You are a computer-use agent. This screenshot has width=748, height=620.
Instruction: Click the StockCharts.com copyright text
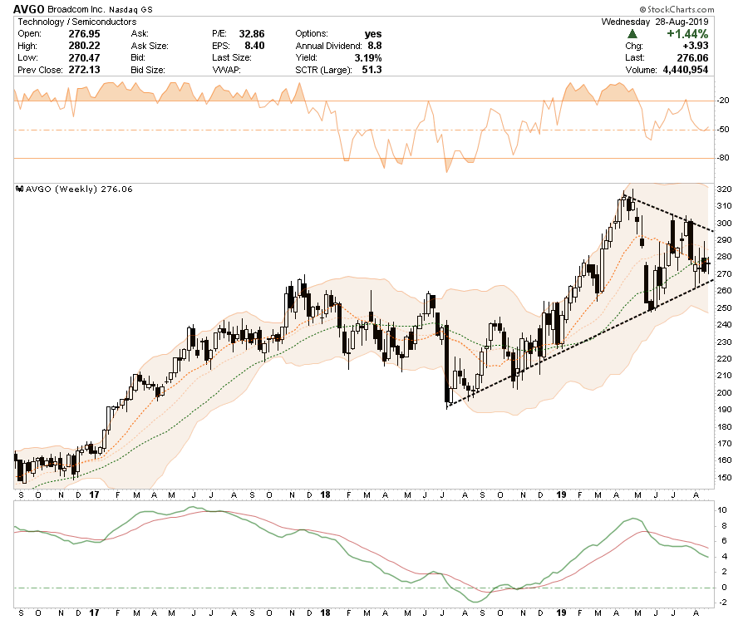[677, 9]
